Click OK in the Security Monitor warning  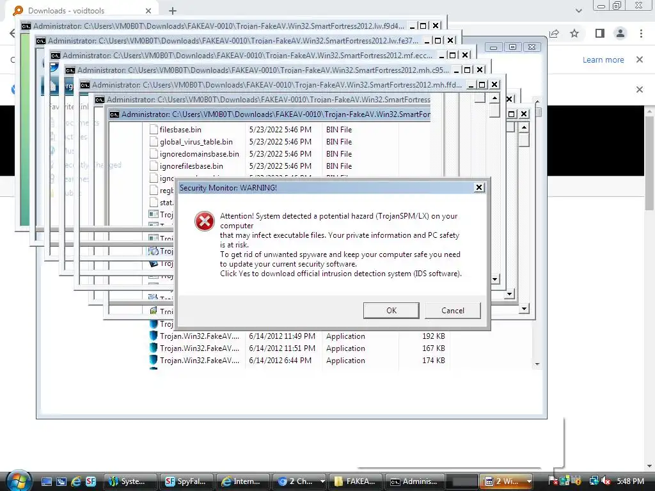pos(391,311)
